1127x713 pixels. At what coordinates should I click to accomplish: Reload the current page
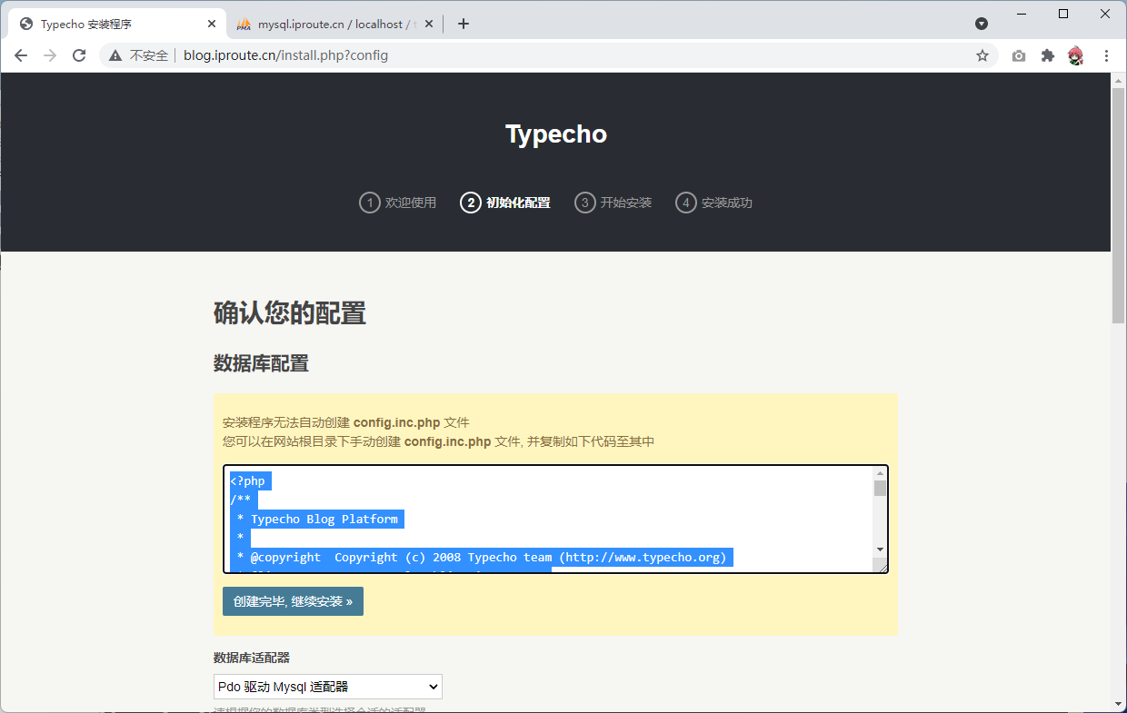[x=79, y=55]
